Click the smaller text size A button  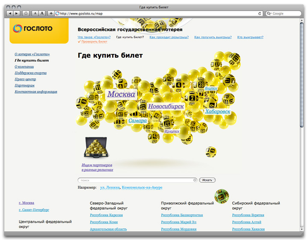tap(35, 13)
